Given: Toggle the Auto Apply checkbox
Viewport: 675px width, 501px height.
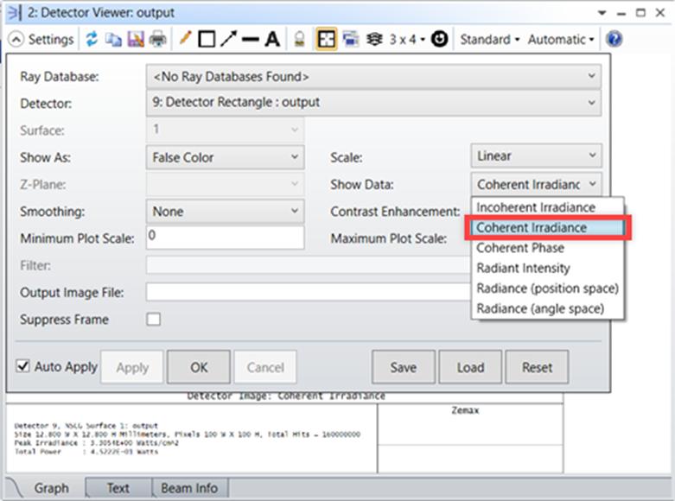Looking at the screenshot, I should (22, 366).
